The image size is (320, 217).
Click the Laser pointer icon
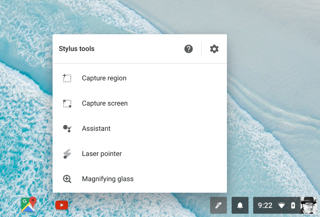67,154
